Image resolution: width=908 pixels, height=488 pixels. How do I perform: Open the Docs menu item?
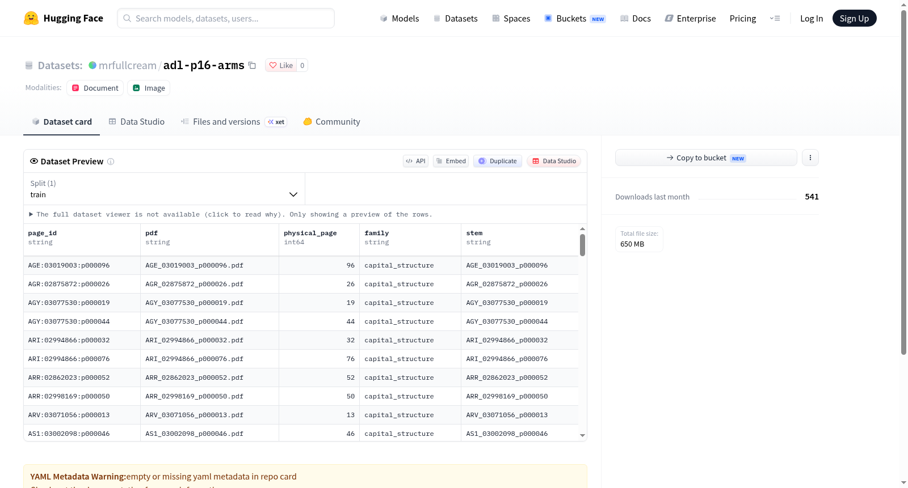(x=636, y=18)
